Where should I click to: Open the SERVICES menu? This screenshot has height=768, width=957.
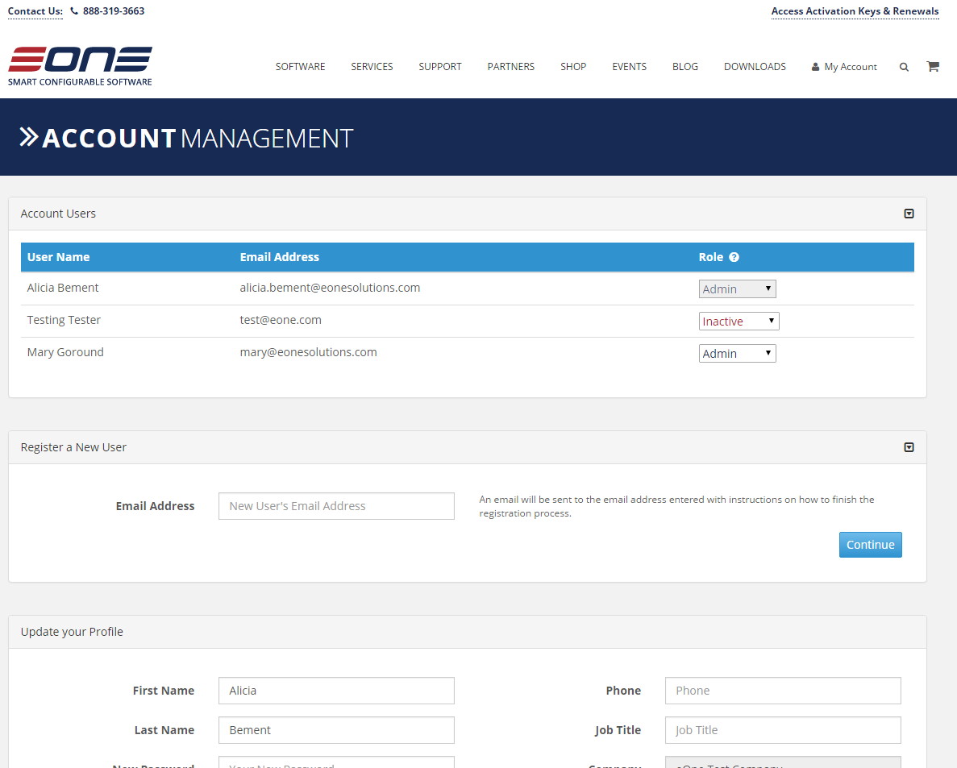pyautogui.click(x=372, y=67)
